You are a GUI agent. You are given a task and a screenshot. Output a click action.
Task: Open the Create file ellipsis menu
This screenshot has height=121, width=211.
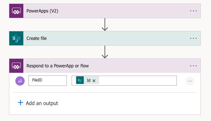point(193,38)
